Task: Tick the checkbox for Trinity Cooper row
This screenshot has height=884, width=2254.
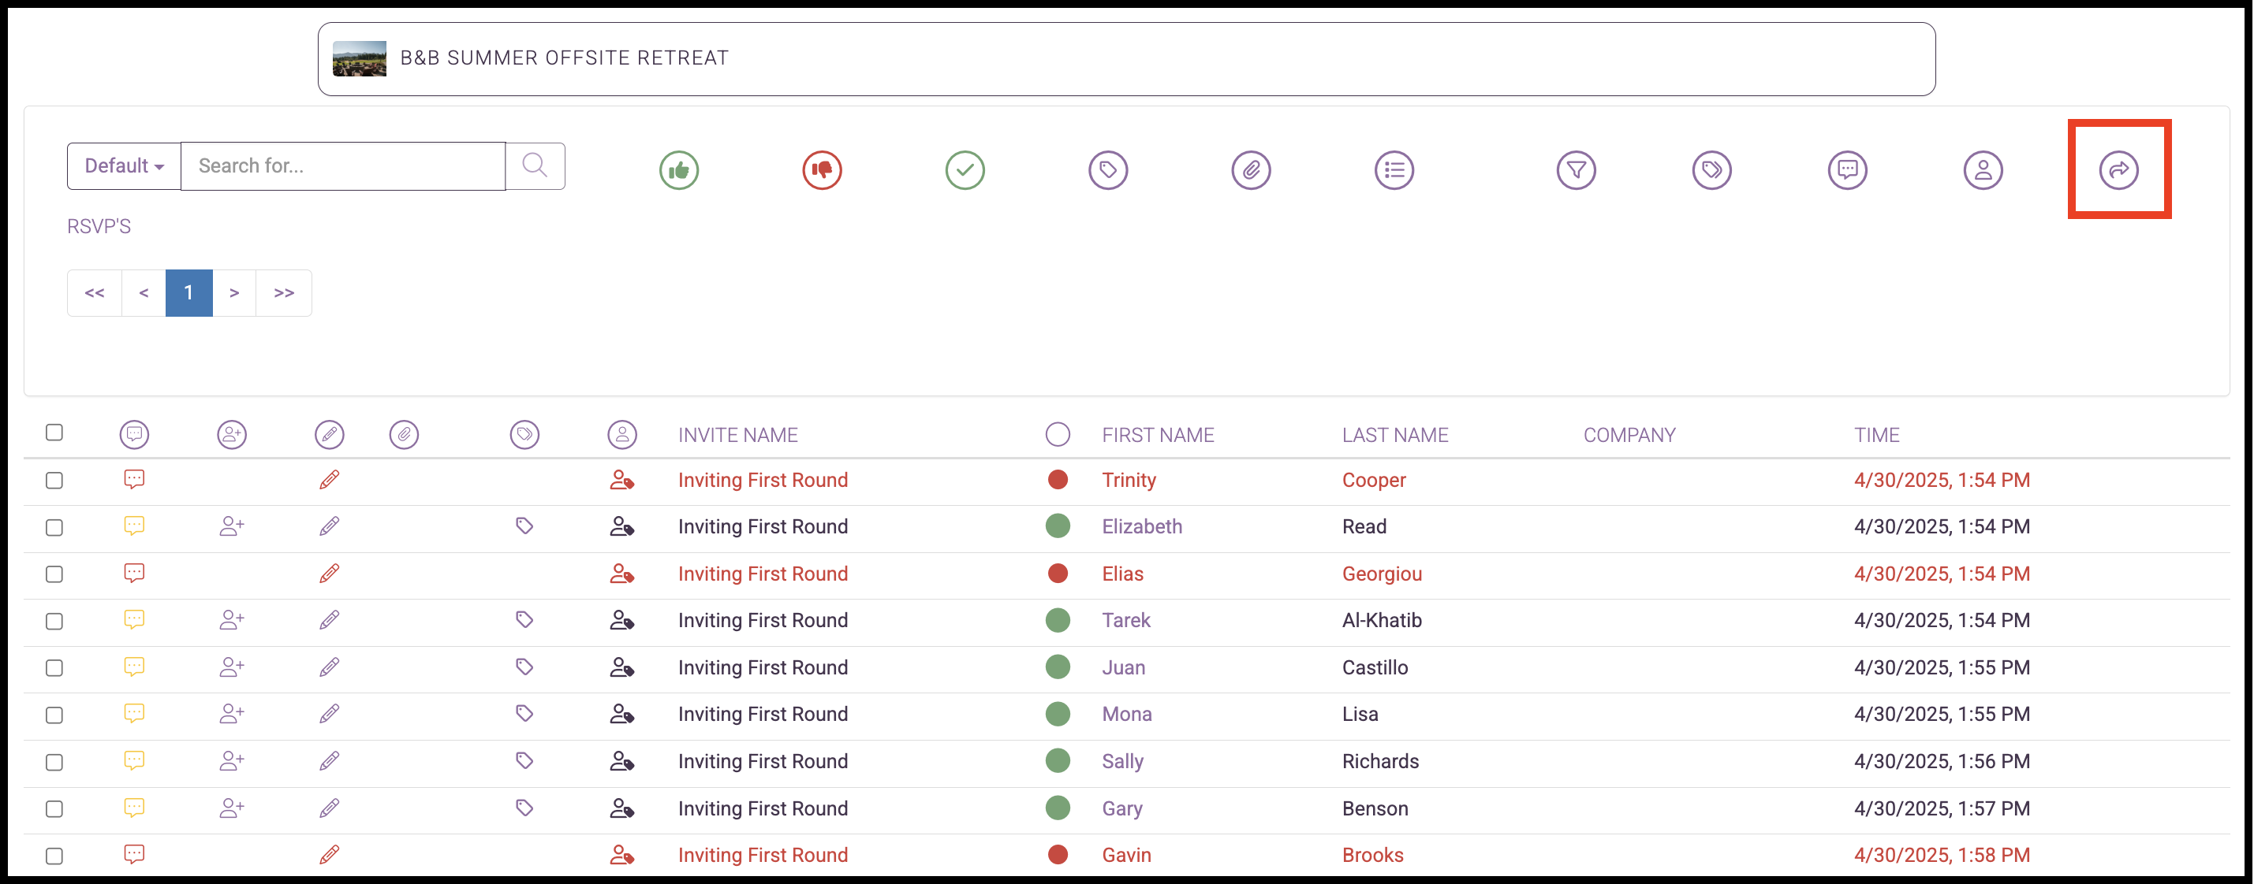Action: click(54, 480)
